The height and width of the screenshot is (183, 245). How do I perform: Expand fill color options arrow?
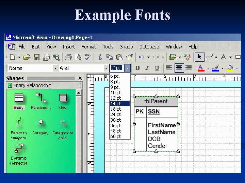coord(237,68)
